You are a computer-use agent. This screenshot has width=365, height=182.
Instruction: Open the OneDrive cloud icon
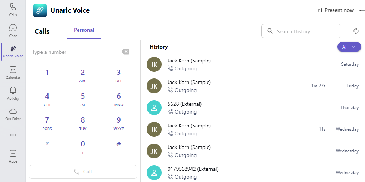(13, 111)
